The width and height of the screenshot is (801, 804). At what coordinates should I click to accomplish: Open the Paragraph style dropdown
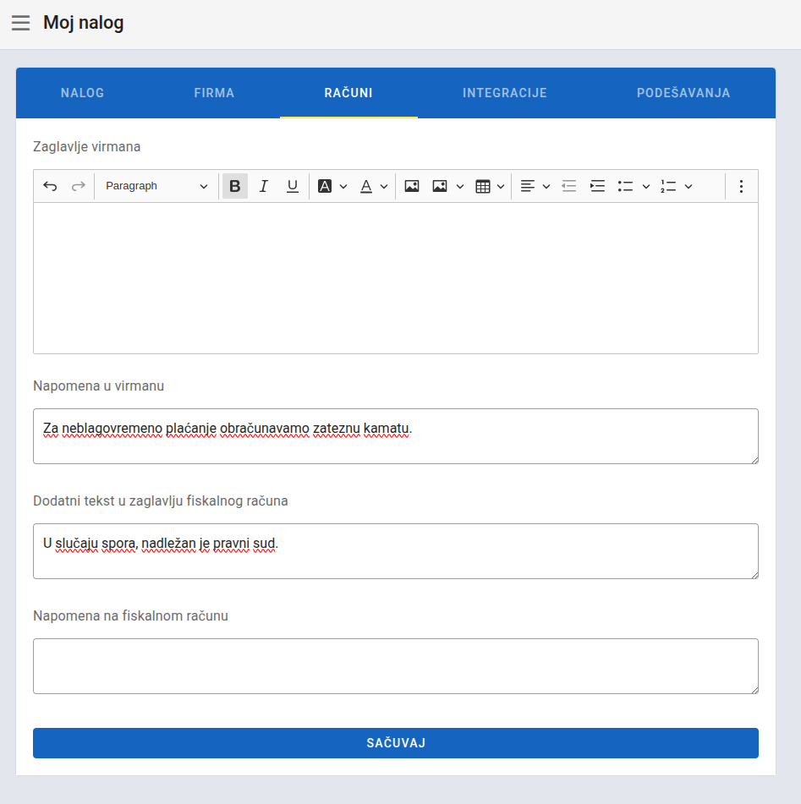[x=156, y=186]
